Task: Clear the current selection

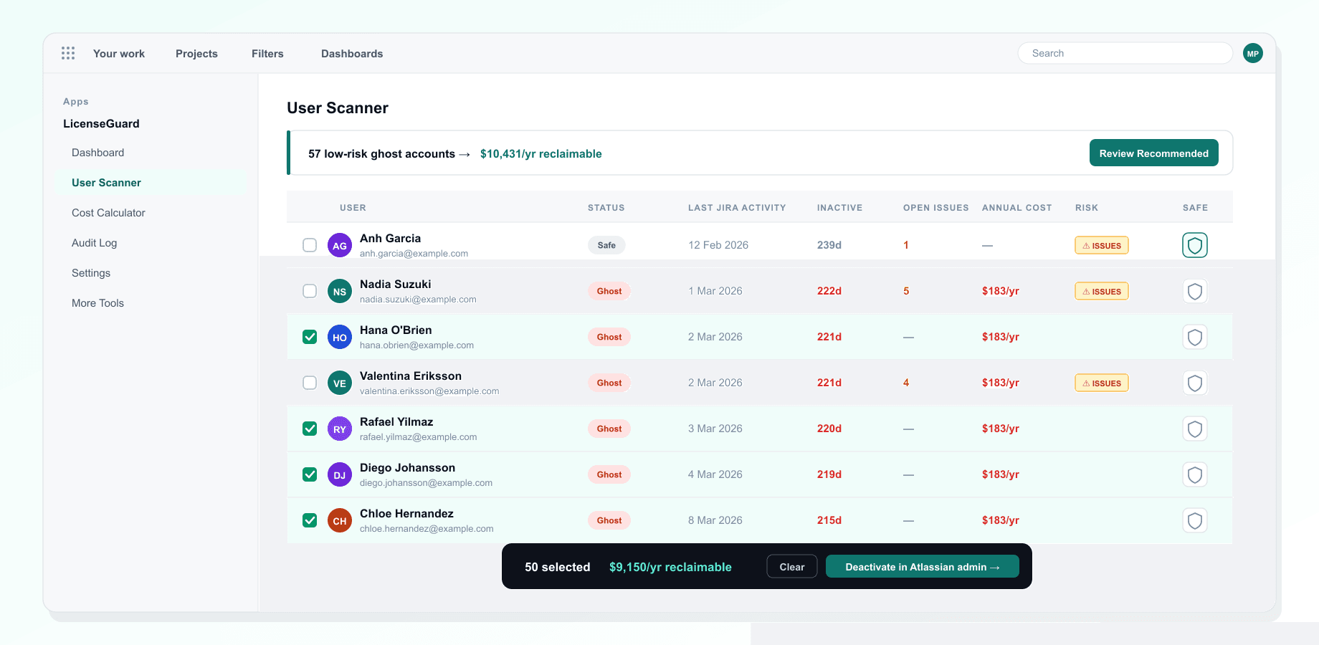Action: [792, 566]
